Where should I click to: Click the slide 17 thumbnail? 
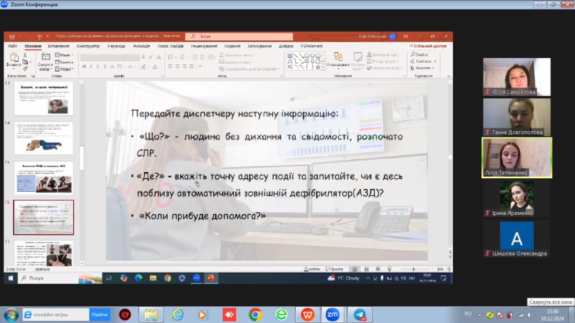[44, 252]
